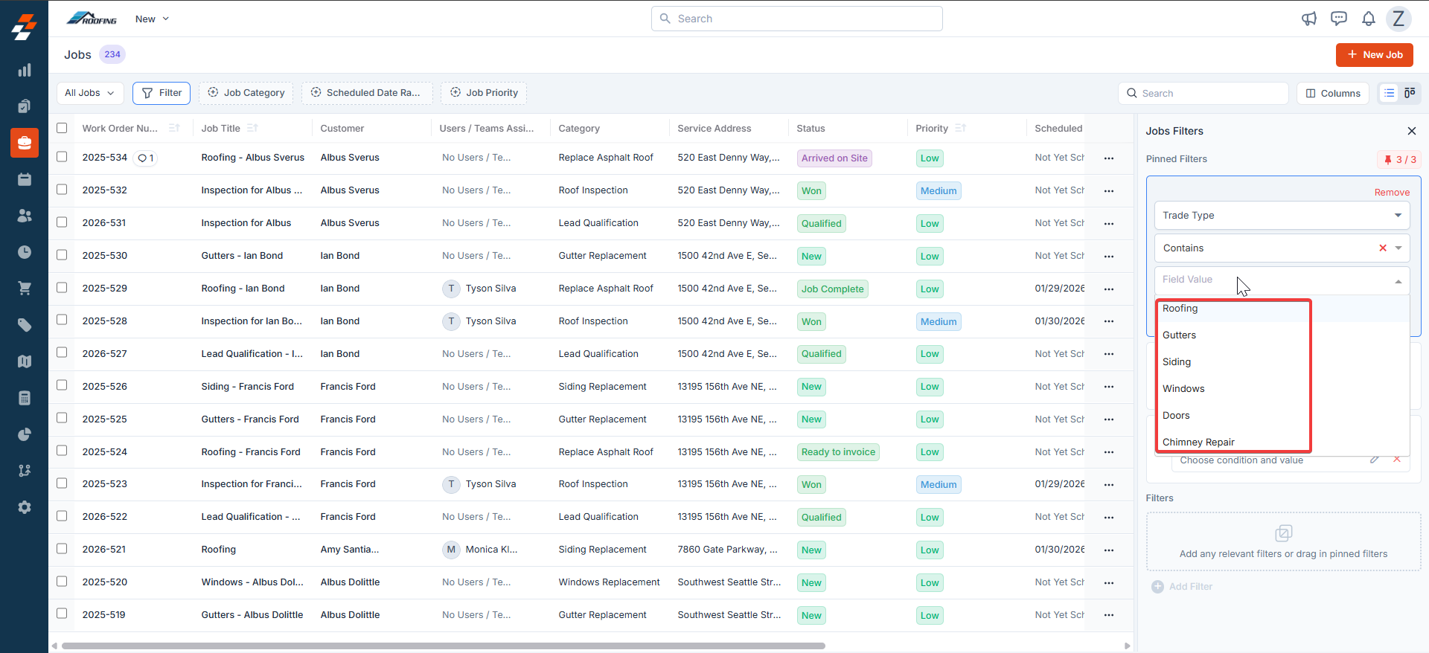Open the Trade Type field dropdown
The height and width of the screenshot is (653, 1429).
click(x=1282, y=216)
